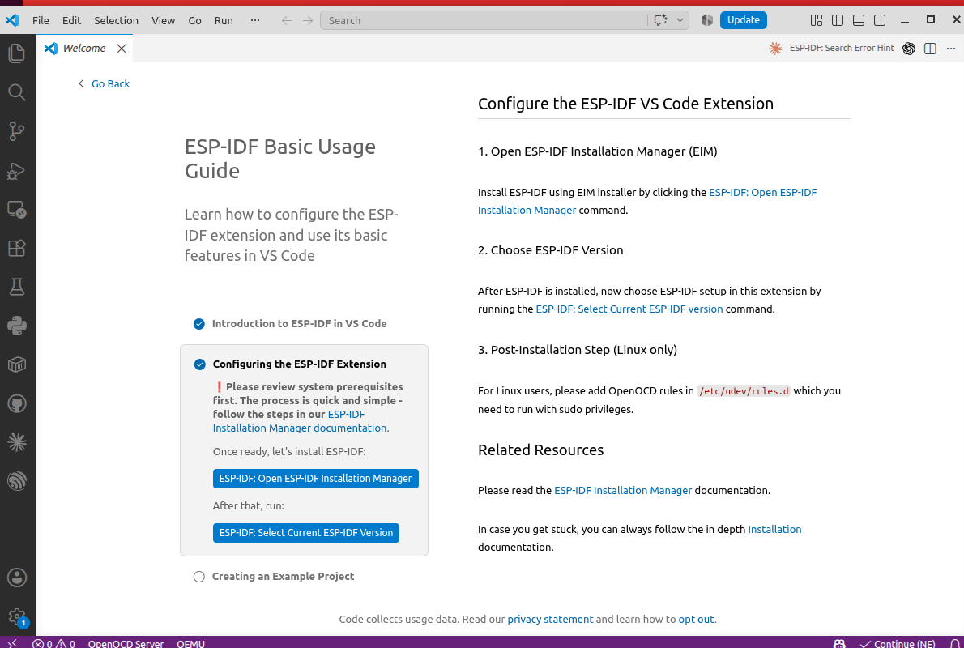Open the Extensions view
This screenshot has height=648, width=964.
[x=16, y=249]
